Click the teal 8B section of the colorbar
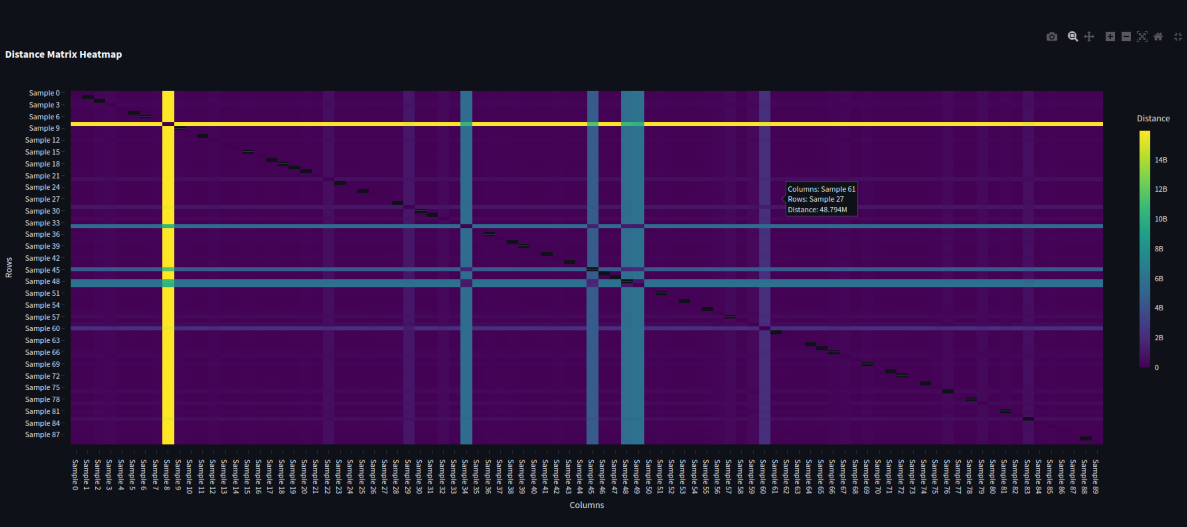The width and height of the screenshot is (1187, 527). 1145,249
